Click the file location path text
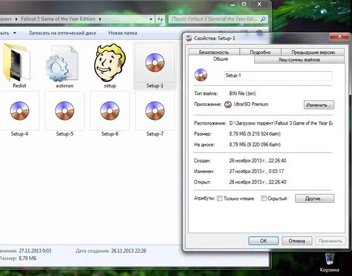The width and height of the screenshot is (352, 276). [x=281, y=123]
